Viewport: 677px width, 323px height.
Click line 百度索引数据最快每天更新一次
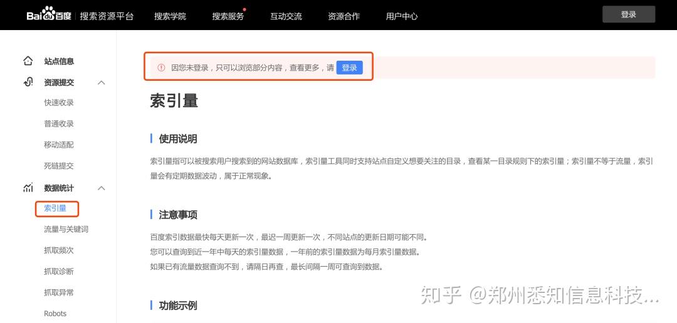tap(288, 237)
